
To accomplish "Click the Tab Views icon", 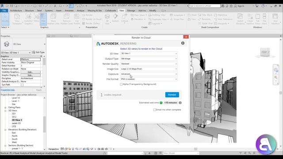I will pos(257,19).
